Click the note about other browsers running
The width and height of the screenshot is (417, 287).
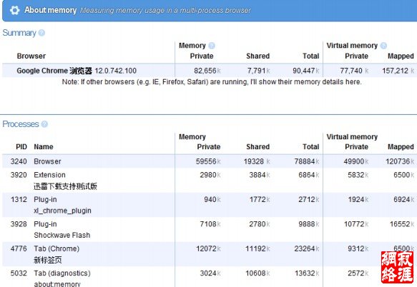(212, 82)
